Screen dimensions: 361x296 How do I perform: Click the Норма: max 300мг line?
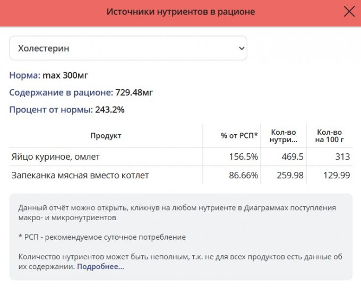48,75
